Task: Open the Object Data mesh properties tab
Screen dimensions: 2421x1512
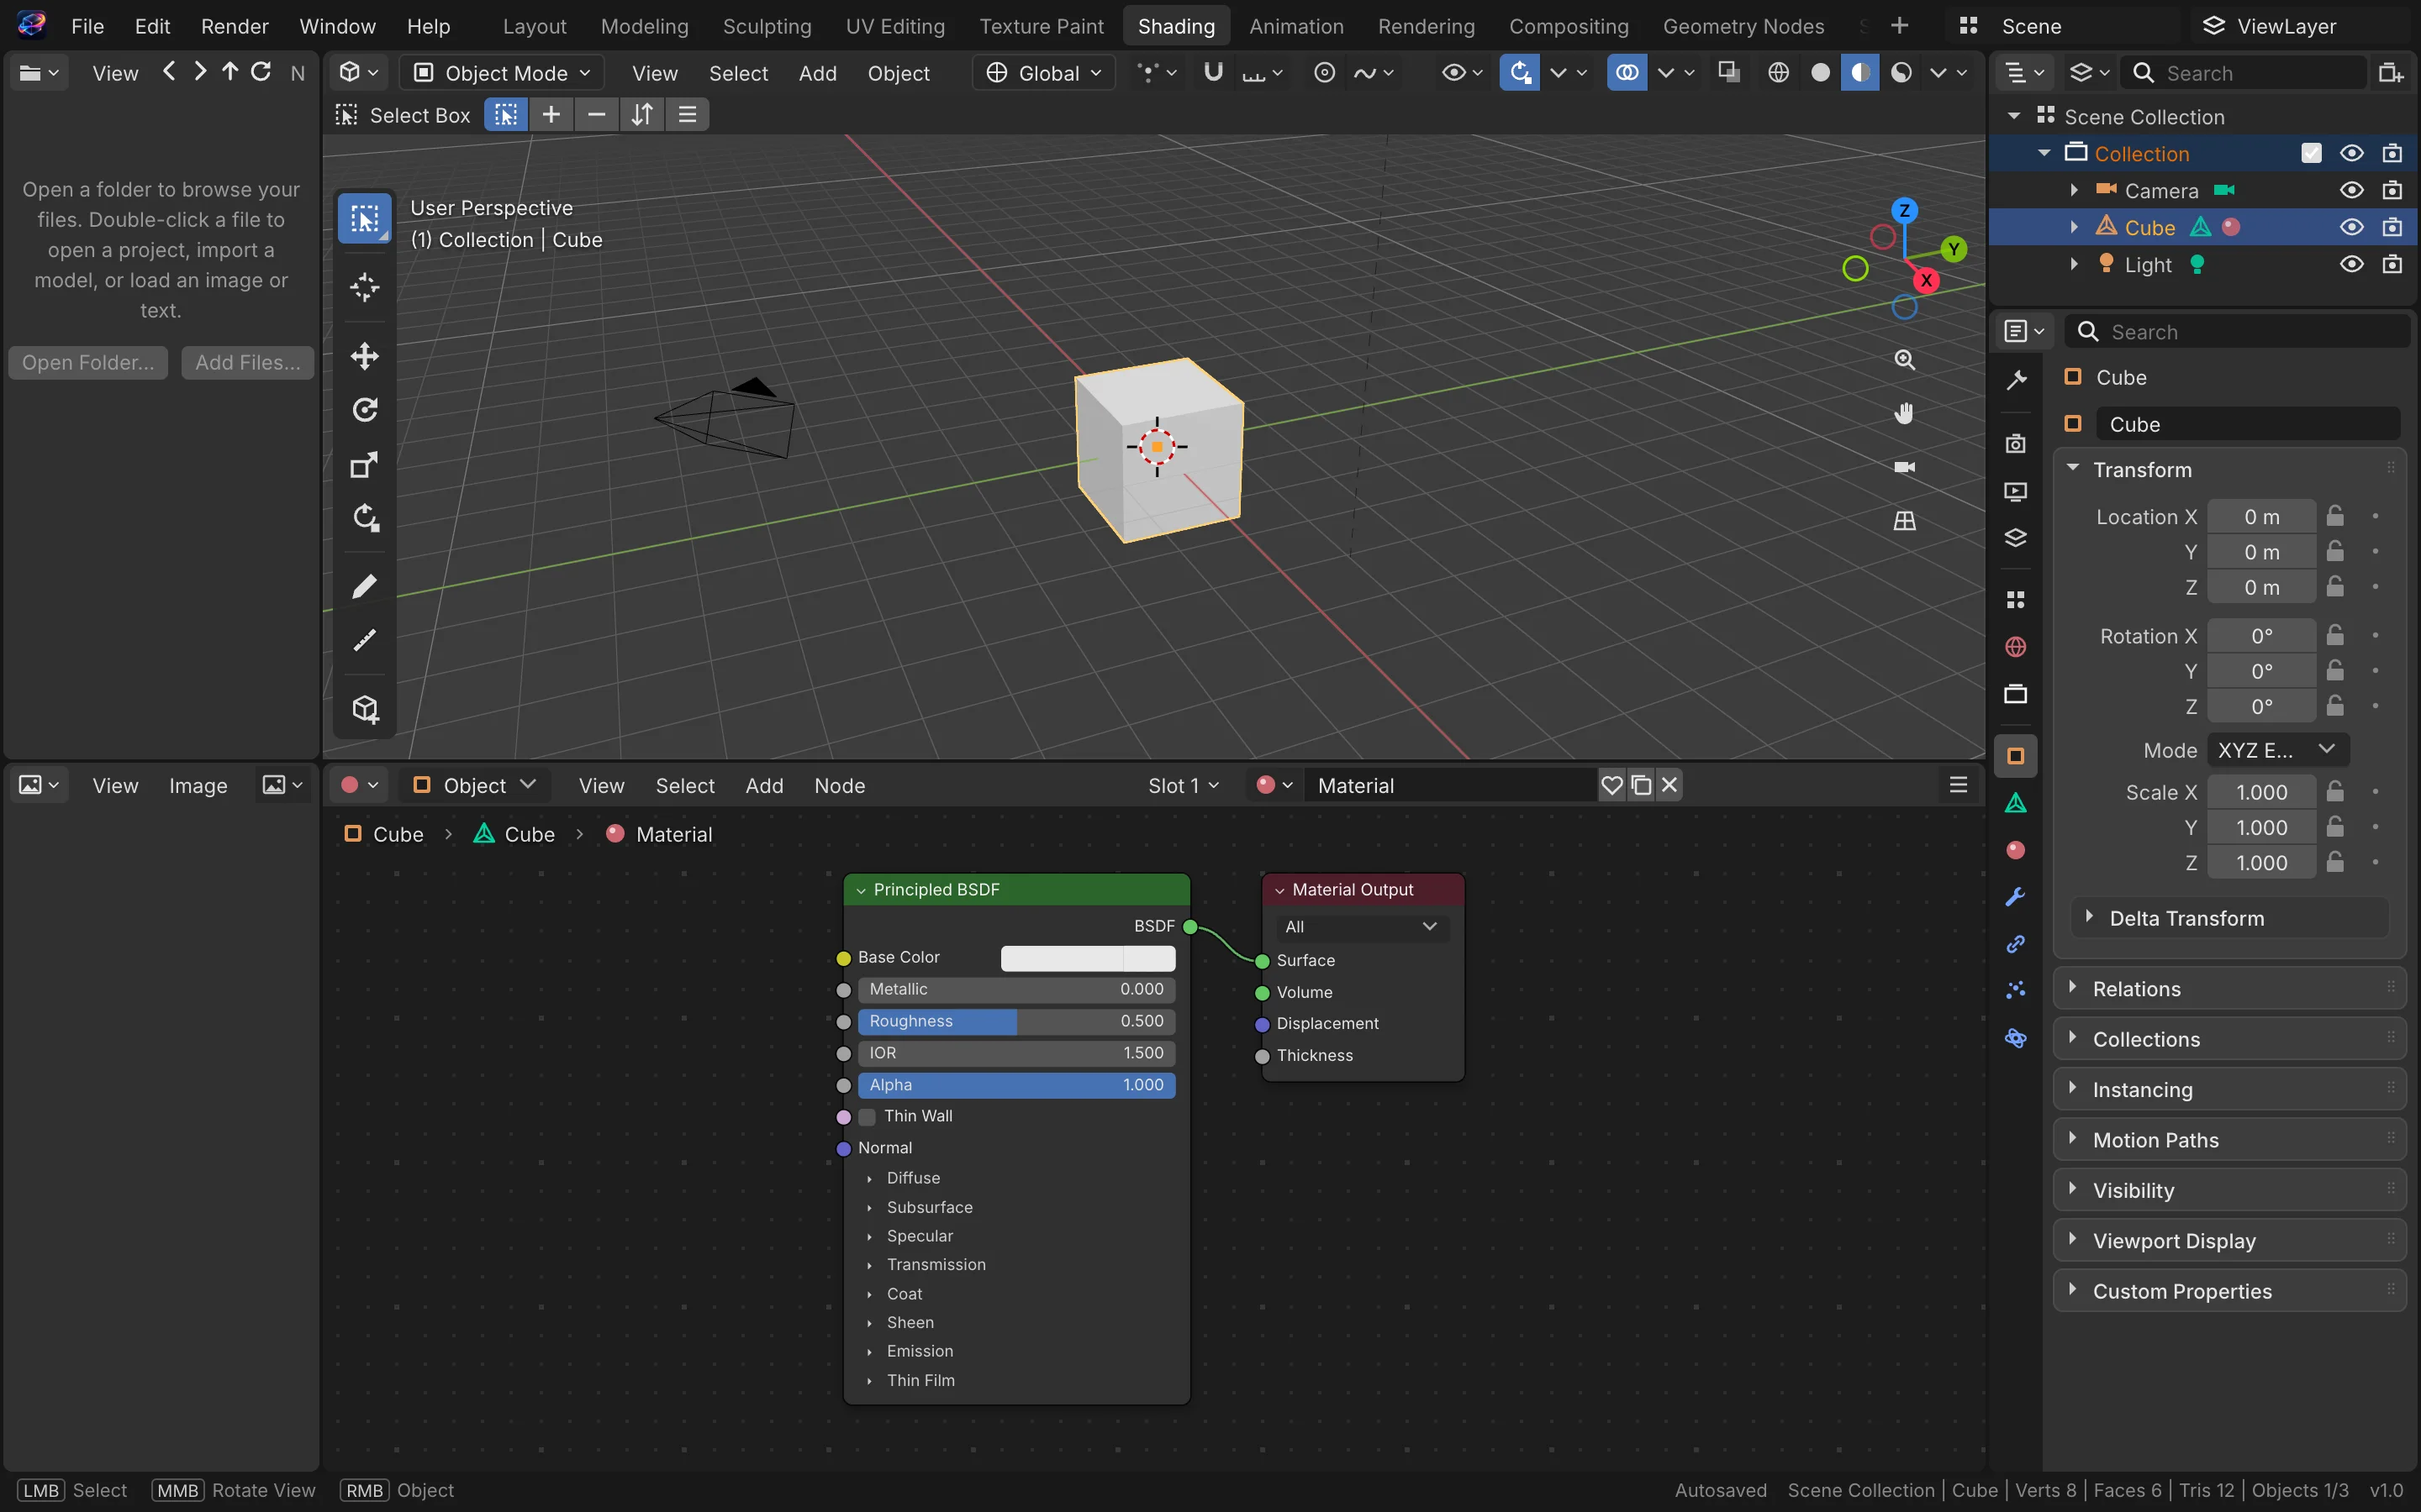Action: (2016, 803)
